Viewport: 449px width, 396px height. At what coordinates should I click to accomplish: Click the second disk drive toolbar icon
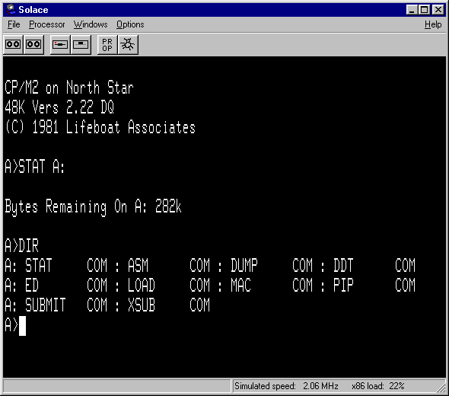(x=81, y=44)
